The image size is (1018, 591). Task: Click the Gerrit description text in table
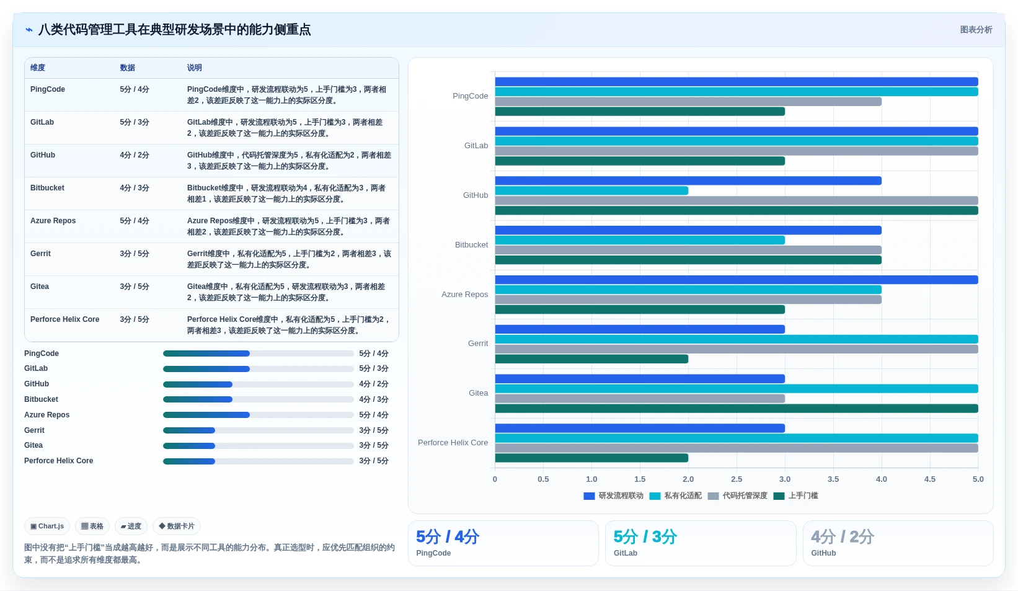(289, 259)
